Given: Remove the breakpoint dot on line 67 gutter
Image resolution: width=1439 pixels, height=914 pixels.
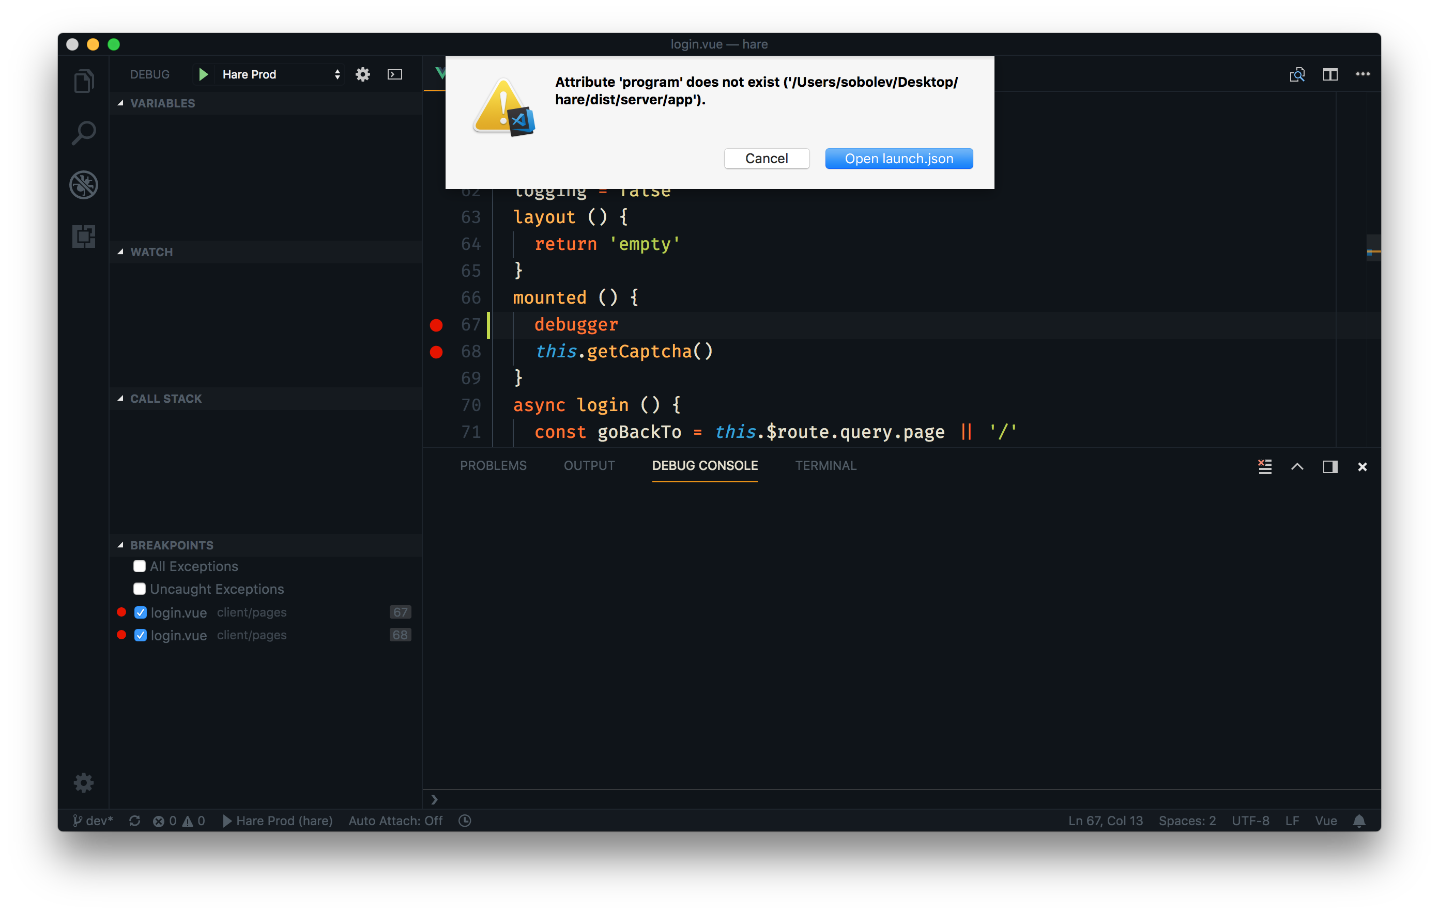Looking at the screenshot, I should click(x=436, y=325).
